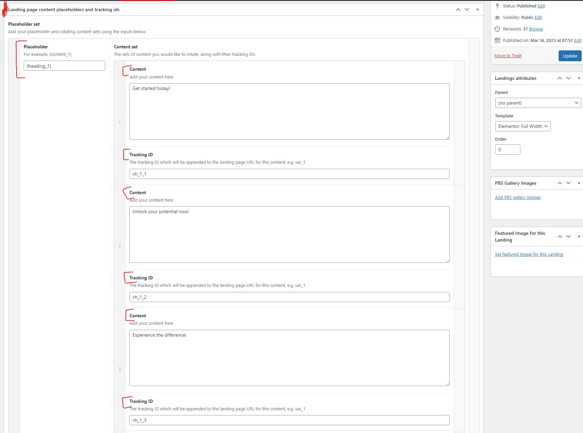Click the Status pin icon
The height and width of the screenshot is (433, 583).
coord(497,6)
